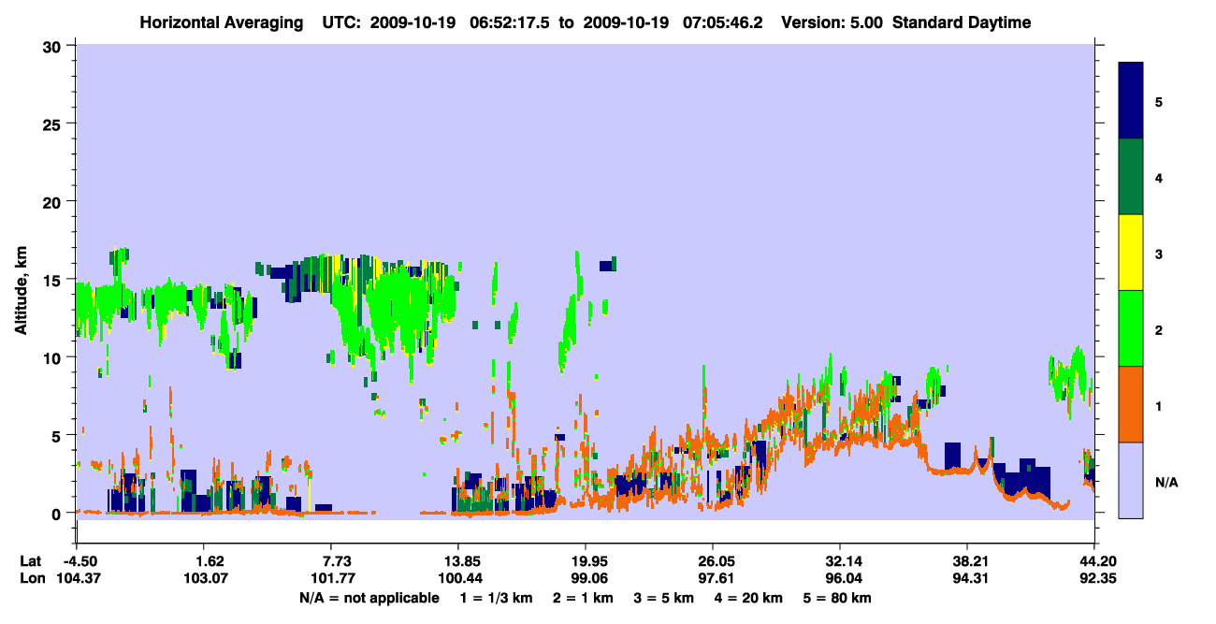Click the 'Lon' row label

point(32,578)
